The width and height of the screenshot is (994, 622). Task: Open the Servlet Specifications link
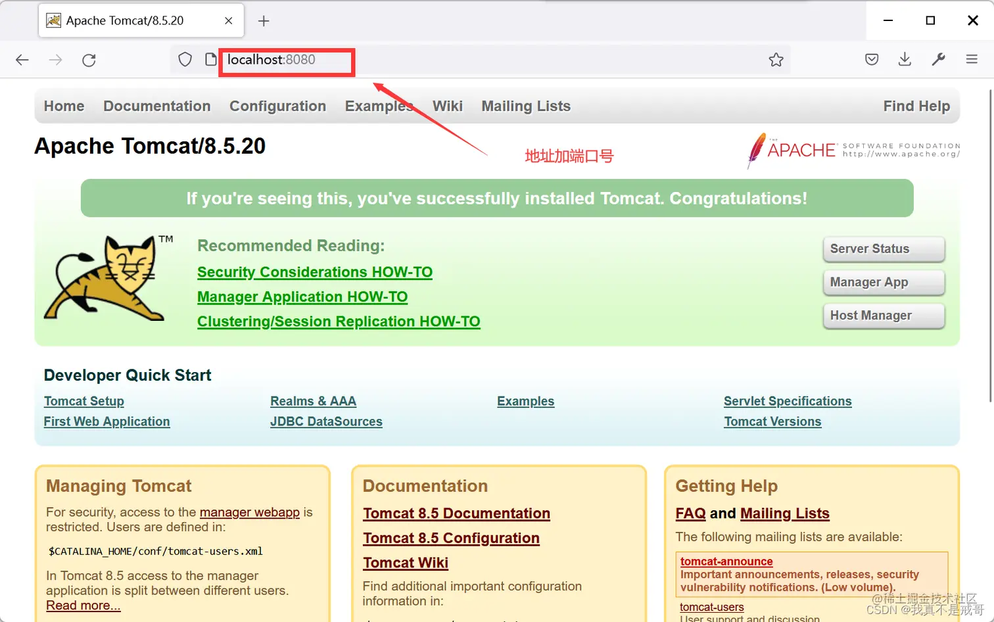(788, 401)
